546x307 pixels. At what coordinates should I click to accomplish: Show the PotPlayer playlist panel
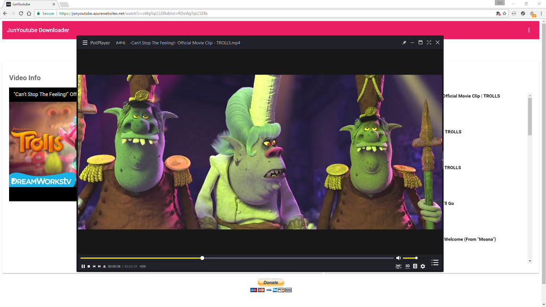435,262
